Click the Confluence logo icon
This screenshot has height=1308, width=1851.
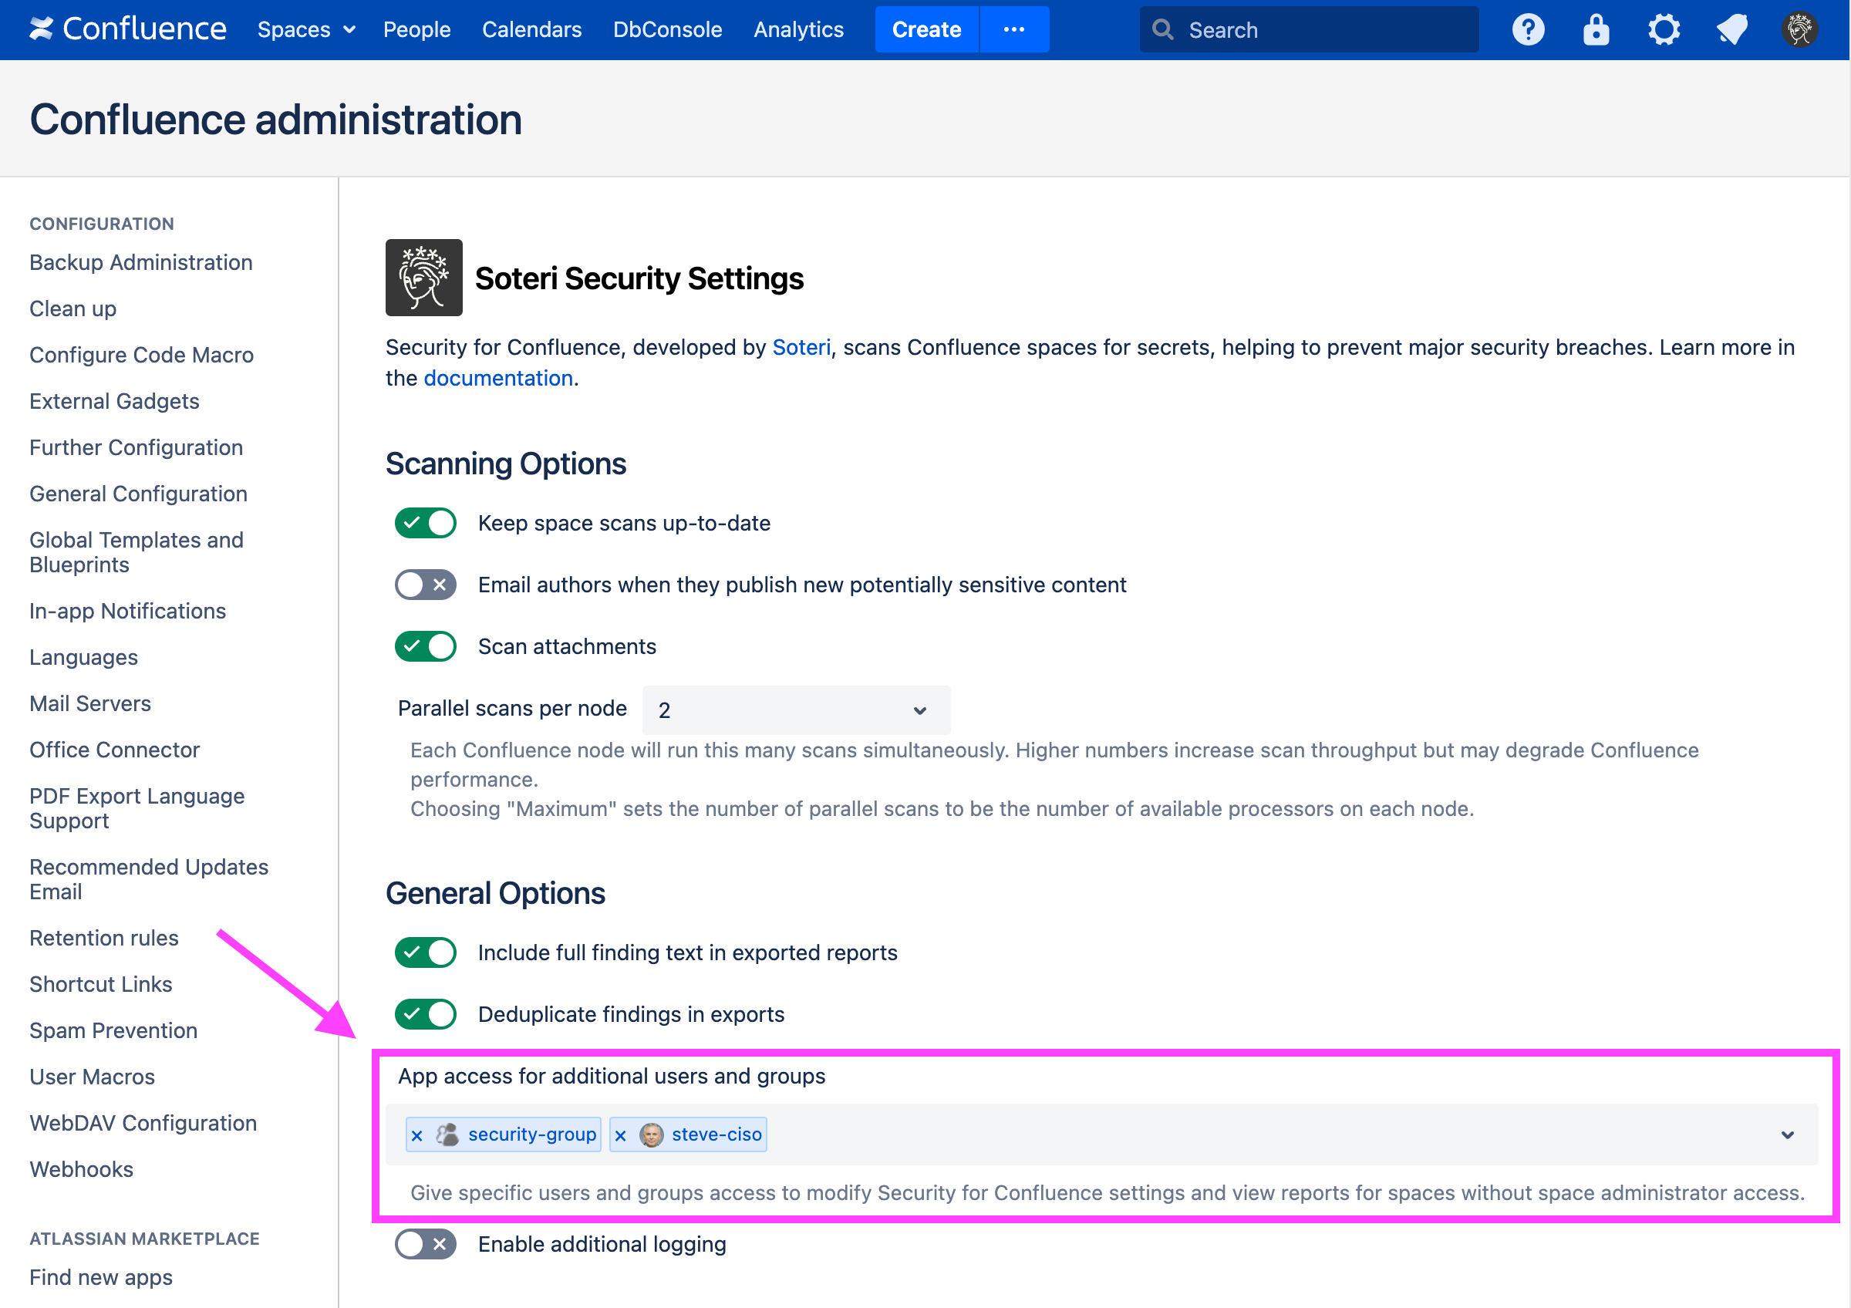coord(41,29)
